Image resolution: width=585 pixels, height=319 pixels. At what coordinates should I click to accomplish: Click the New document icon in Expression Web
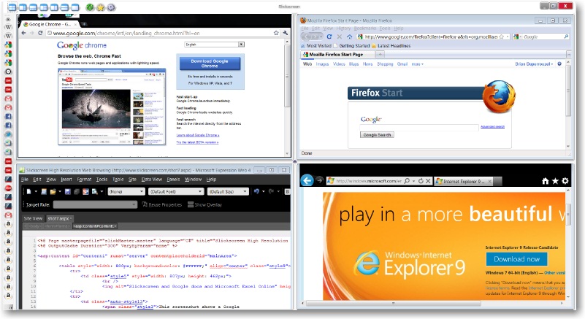click(28, 192)
